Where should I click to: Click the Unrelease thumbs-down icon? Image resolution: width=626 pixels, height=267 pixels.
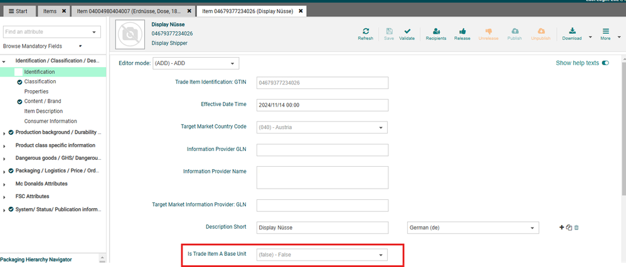pos(488,31)
